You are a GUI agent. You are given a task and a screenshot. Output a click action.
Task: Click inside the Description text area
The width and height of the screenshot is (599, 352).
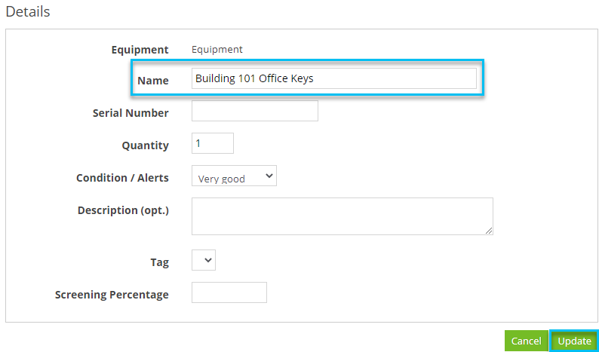343,216
